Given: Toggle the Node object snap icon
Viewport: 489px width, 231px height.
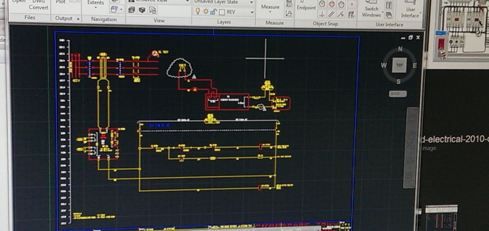Looking at the screenshot, I should click(352, 4).
